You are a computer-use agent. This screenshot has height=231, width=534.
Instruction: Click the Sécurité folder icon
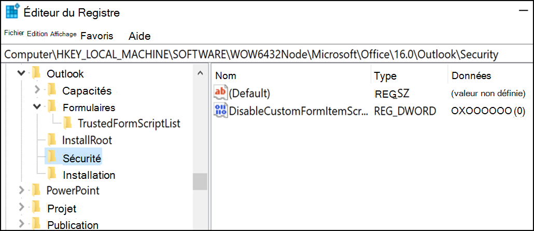(x=52, y=157)
